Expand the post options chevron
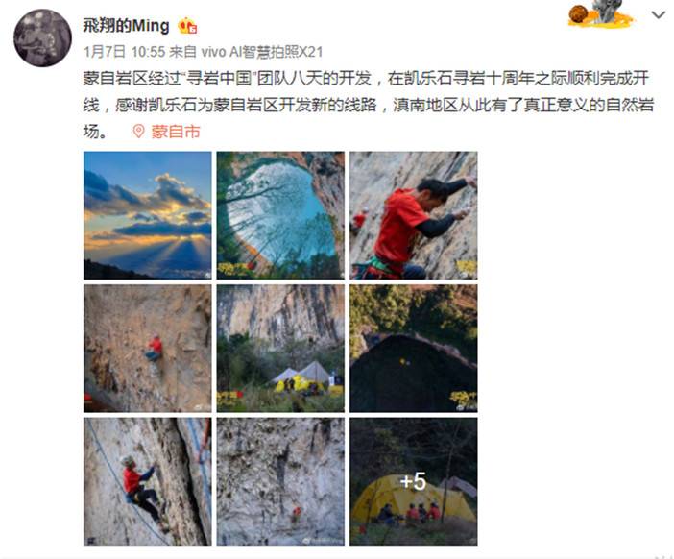The image size is (674, 559). 658,15
